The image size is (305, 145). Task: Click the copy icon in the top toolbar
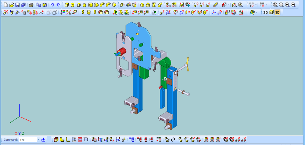[x=39, y=5]
